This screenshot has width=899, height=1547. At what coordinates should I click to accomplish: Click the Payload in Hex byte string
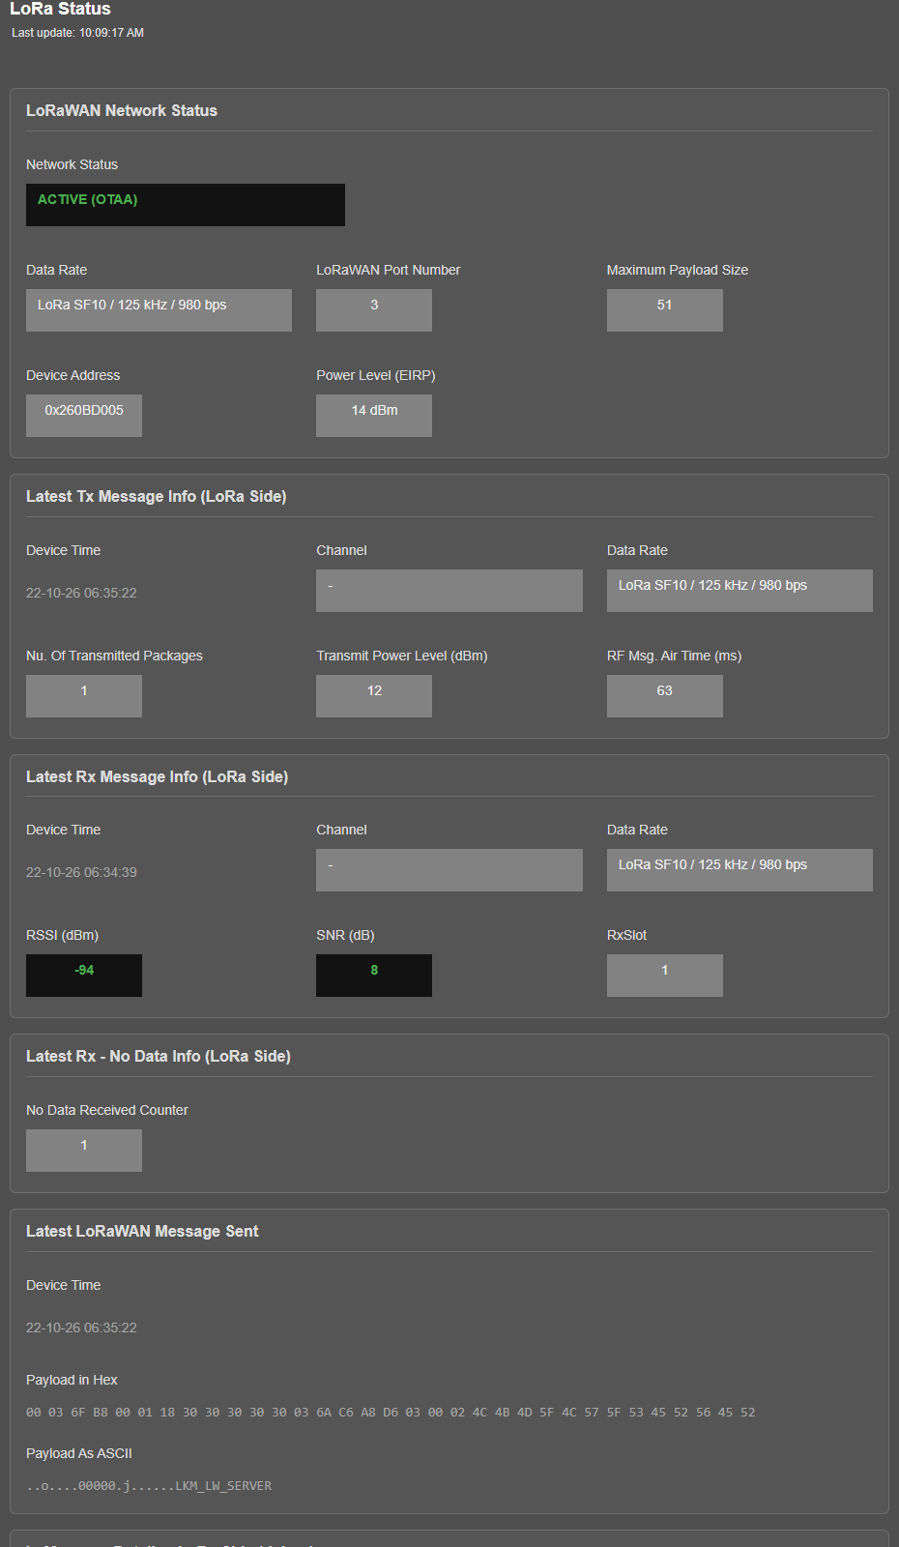pyautogui.click(x=391, y=1413)
